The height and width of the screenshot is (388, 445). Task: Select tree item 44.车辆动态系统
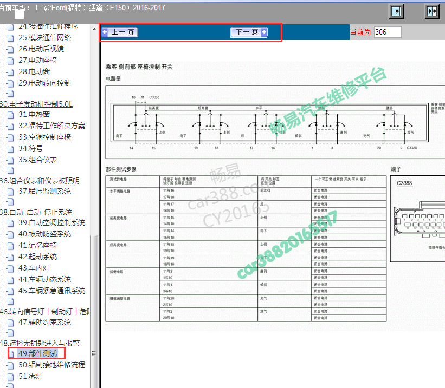coord(44,279)
